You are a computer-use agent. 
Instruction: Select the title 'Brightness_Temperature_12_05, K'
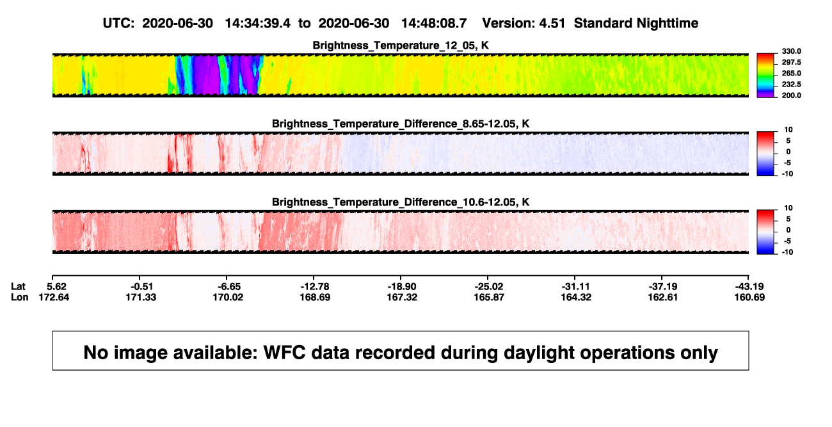pyautogui.click(x=401, y=45)
